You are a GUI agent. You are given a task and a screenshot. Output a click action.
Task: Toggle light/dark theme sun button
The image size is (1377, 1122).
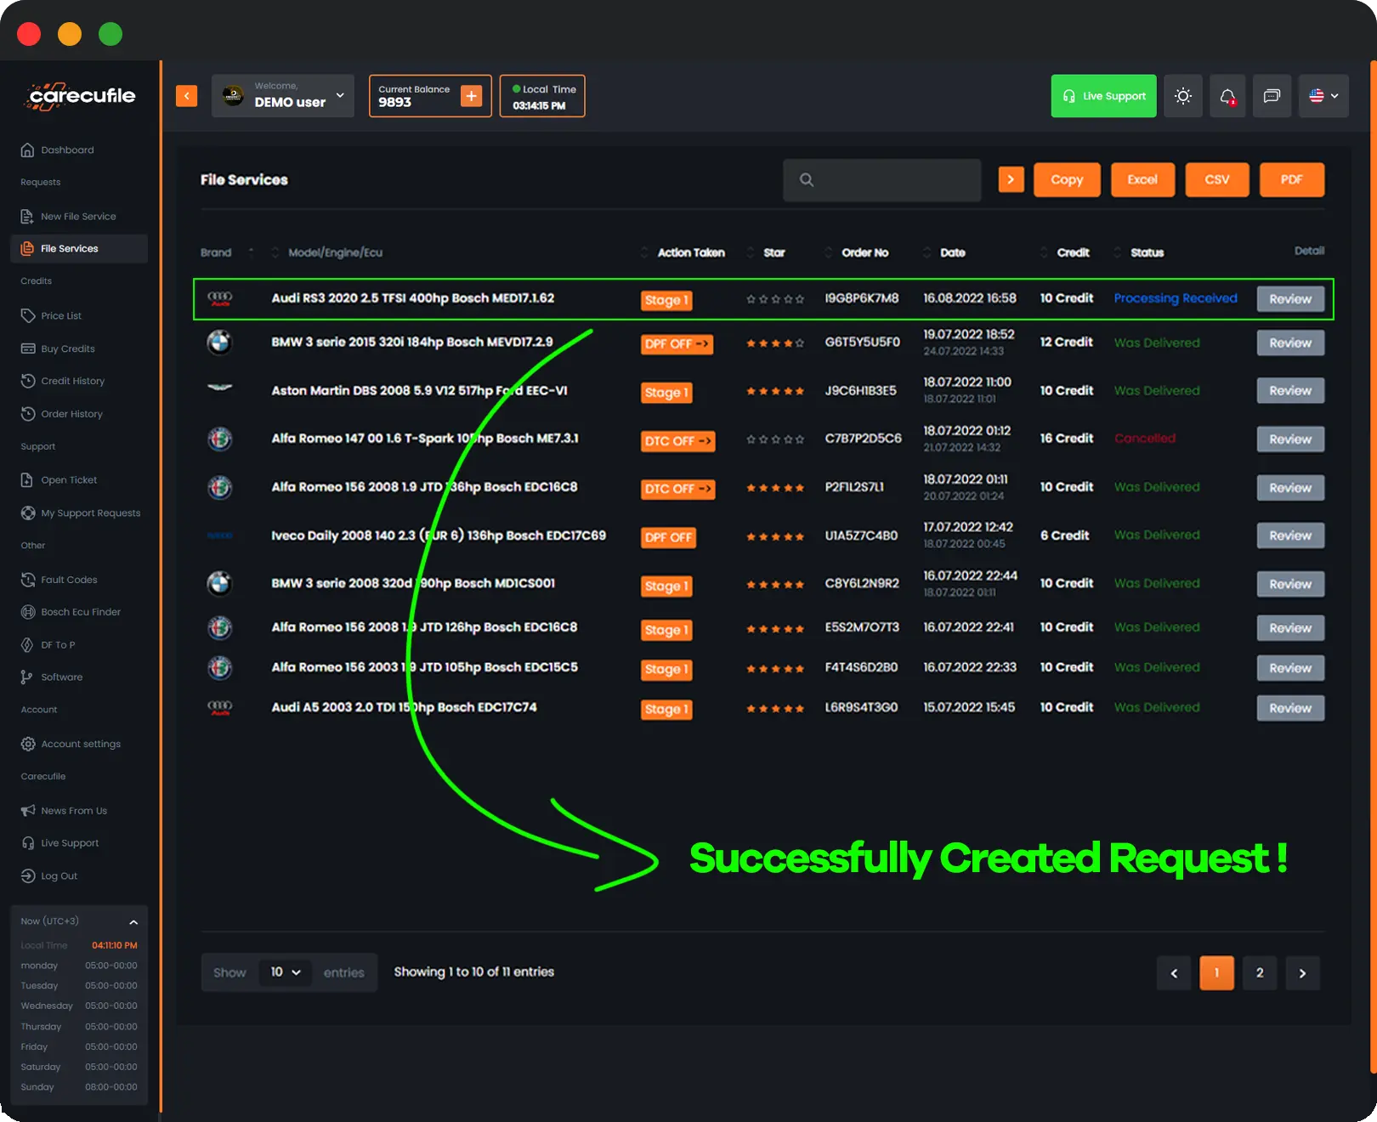tap(1182, 96)
